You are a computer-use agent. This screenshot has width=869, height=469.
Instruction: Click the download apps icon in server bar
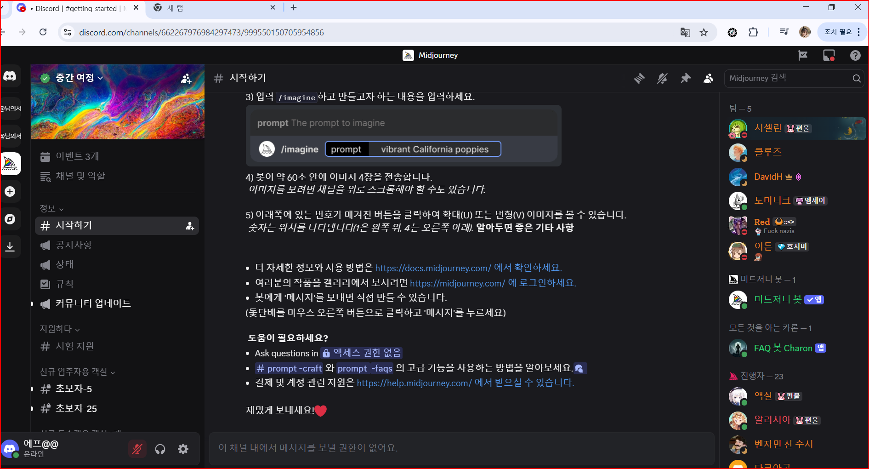(x=10, y=247)
